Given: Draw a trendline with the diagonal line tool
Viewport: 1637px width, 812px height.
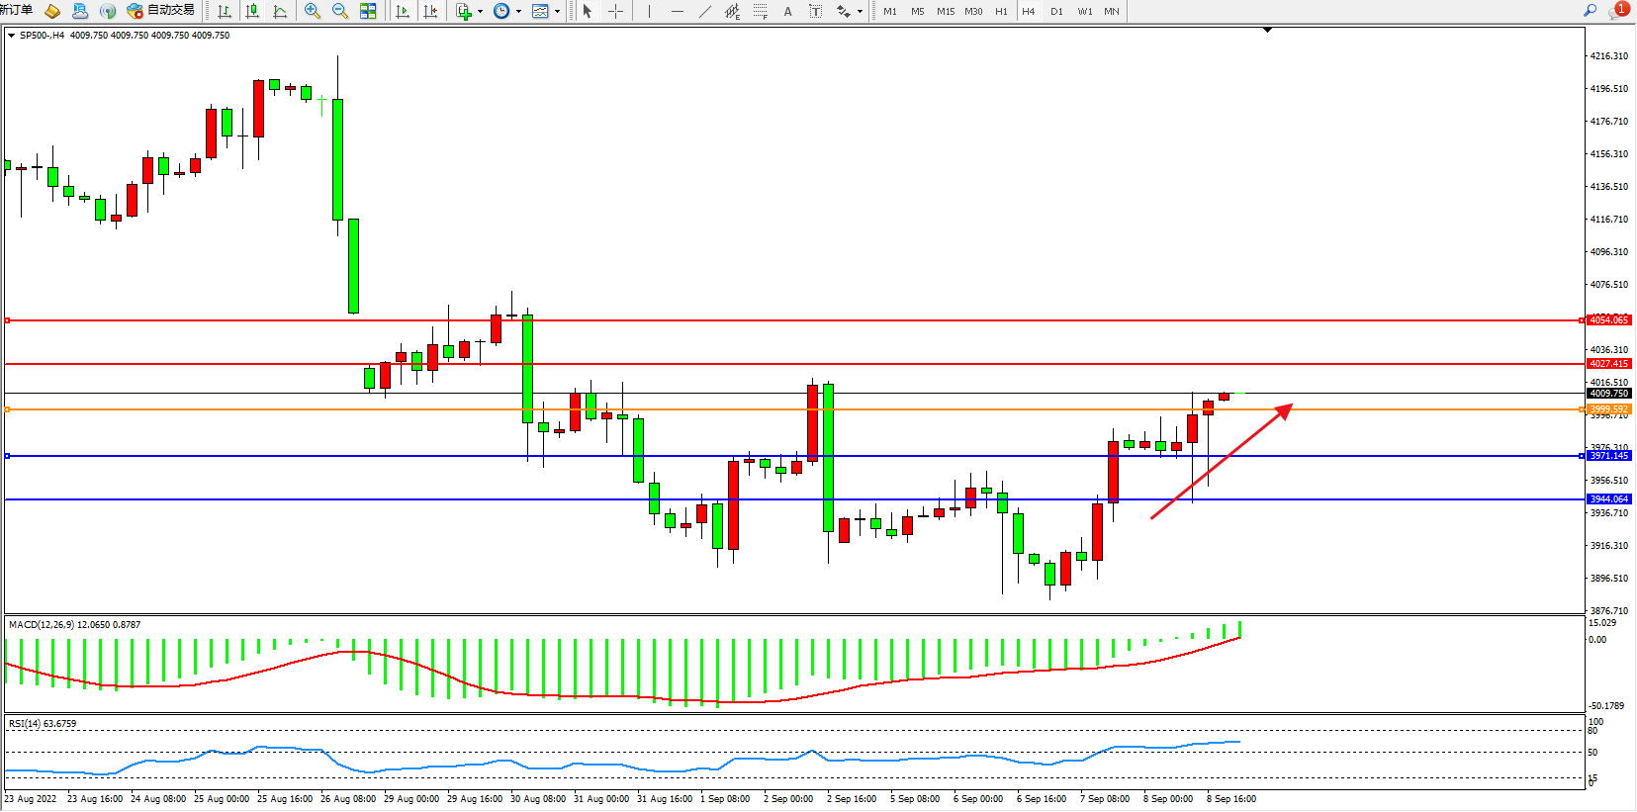Looking at the screenshot, I should pos(704,11).
